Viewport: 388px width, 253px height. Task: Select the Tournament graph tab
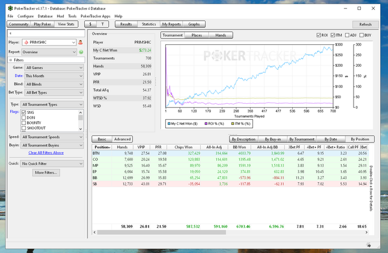[172, 35]
